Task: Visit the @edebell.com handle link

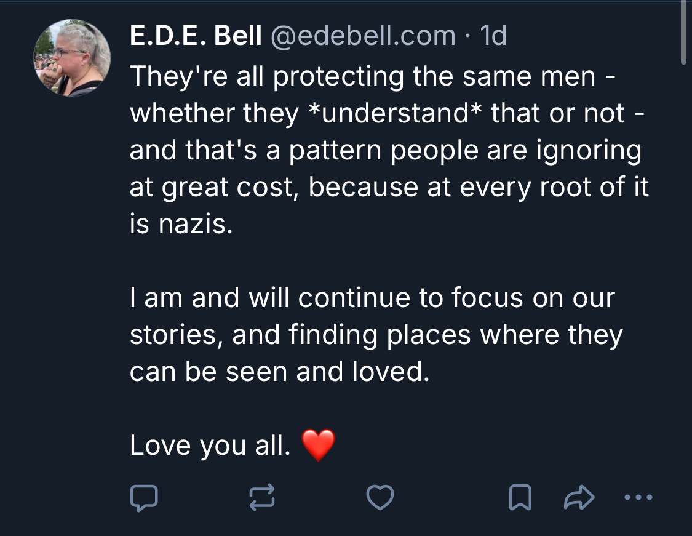Action: click(362, 35)
